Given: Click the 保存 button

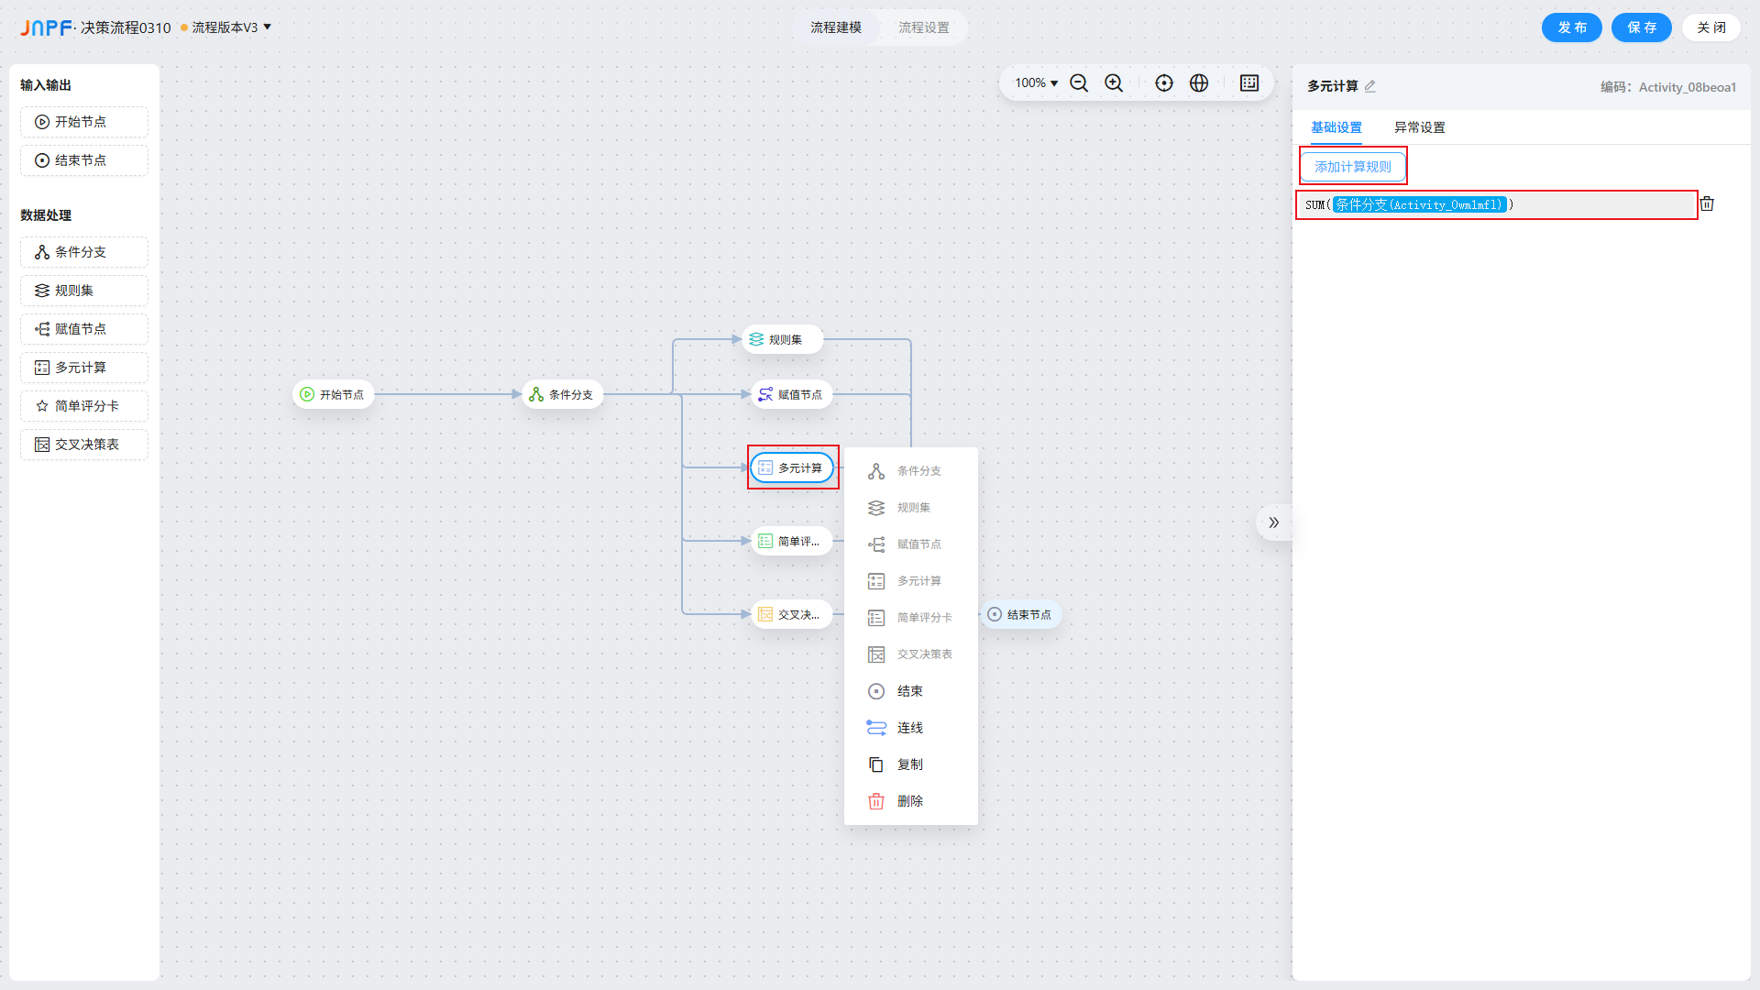Looking at the screenshot, I should [1641, 27].
